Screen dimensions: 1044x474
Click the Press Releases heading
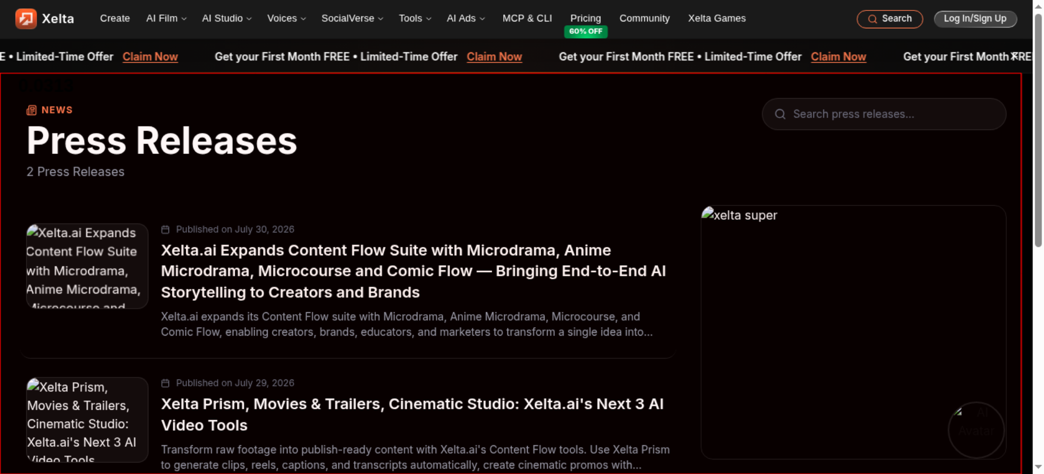point(162,141)
